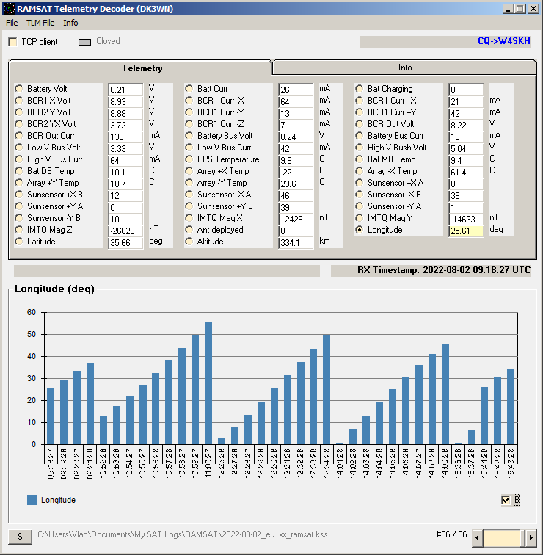543x555 pixels.
Task: Select the High V Bush Volt radio button
Action: click(360, 148)
